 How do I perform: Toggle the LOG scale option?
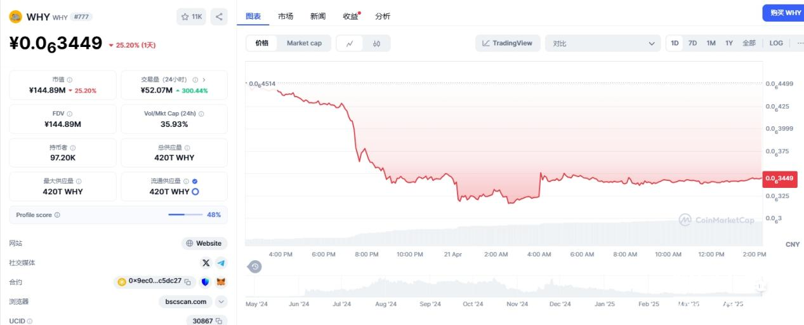click(x=776, y=43)
